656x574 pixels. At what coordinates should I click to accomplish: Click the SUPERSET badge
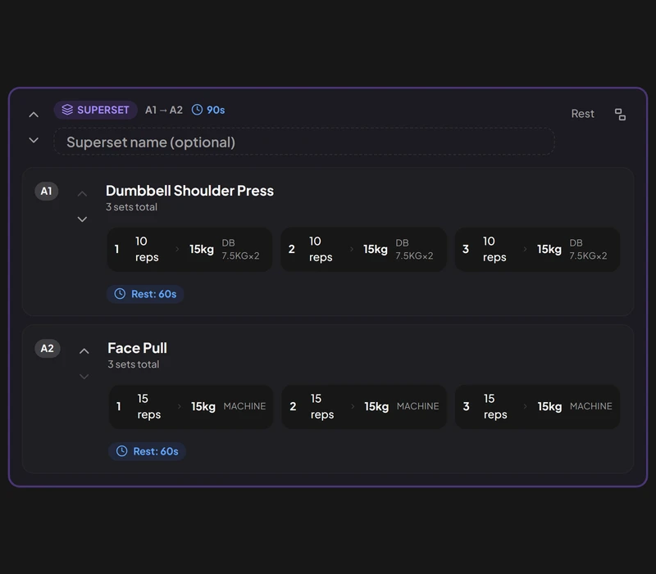tap(95, 110)
